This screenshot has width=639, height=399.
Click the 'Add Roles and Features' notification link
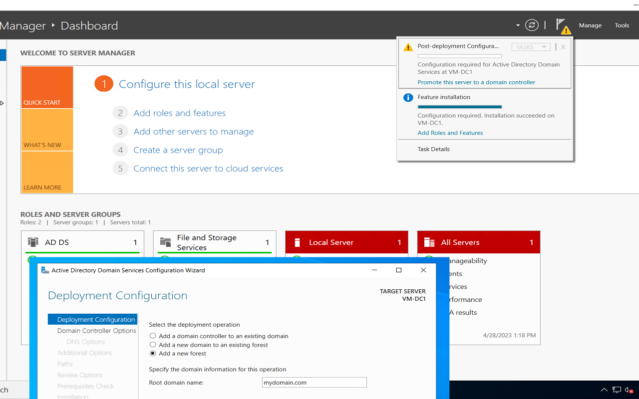click(x=450, y=133)
